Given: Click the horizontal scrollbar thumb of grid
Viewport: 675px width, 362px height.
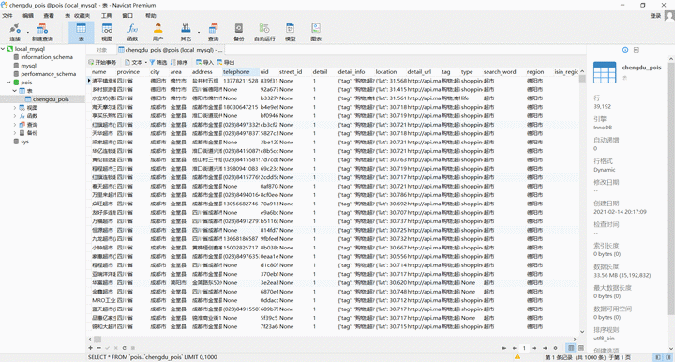Looking at the screenshot, I should click(97, 339).
